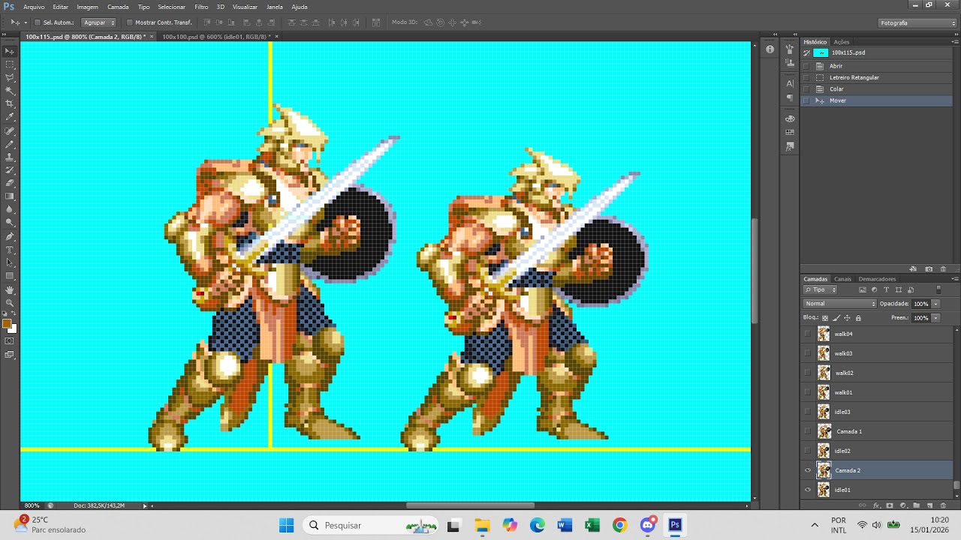Open the Arquivo menu
Image resolution: width=961 pixels, height=540 pixels.
coord(34,7)
